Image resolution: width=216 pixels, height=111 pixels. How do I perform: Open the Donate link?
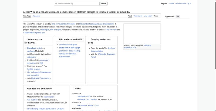pyautogui.click(x=171, y=4)
